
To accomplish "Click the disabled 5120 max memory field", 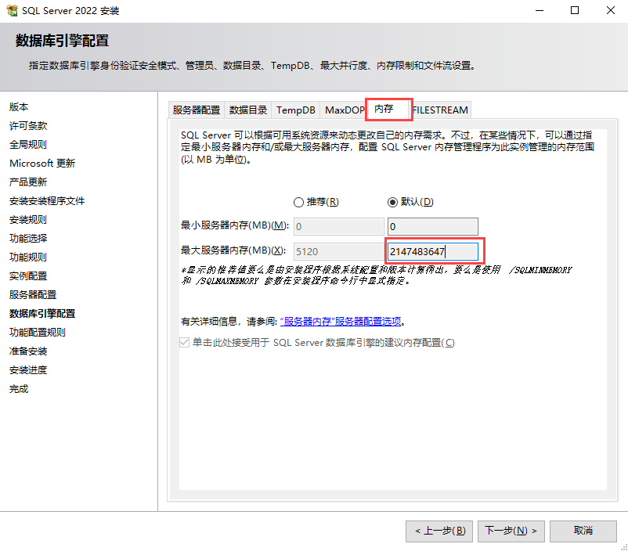I will pyautogui.click(x=338, y=251).
